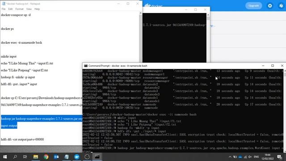
Task: Click the 'docker ps' line in Notepad
Action: [7, 29]
